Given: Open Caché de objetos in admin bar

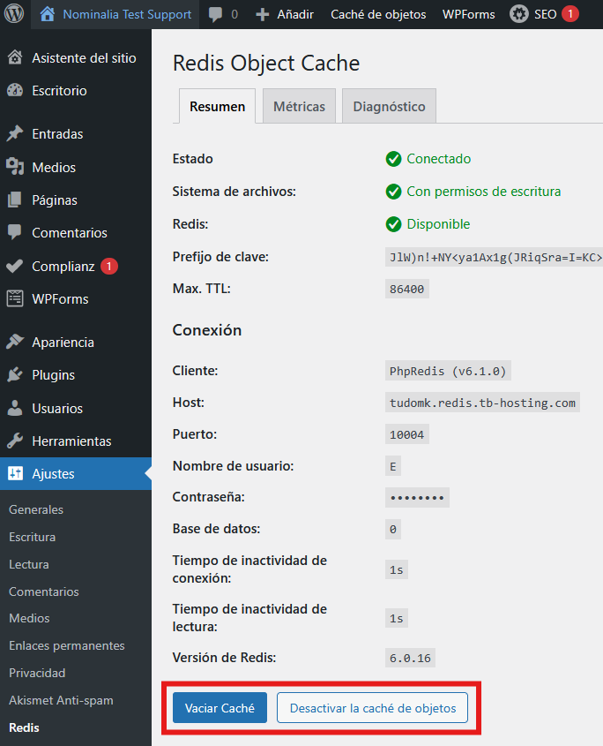Looking at the screenshot, I should click(x=378, y=15).
